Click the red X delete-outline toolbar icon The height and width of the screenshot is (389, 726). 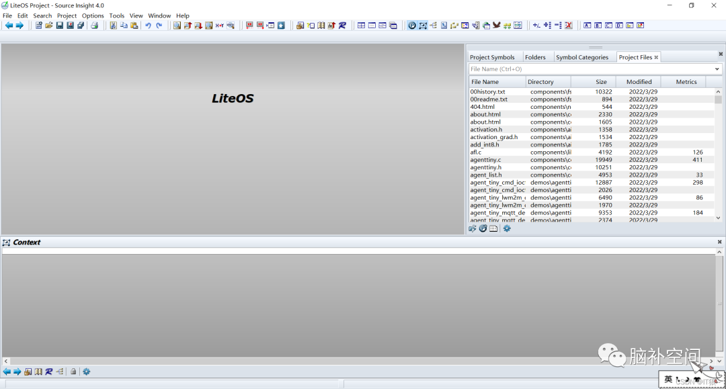(x=569, y=26)
